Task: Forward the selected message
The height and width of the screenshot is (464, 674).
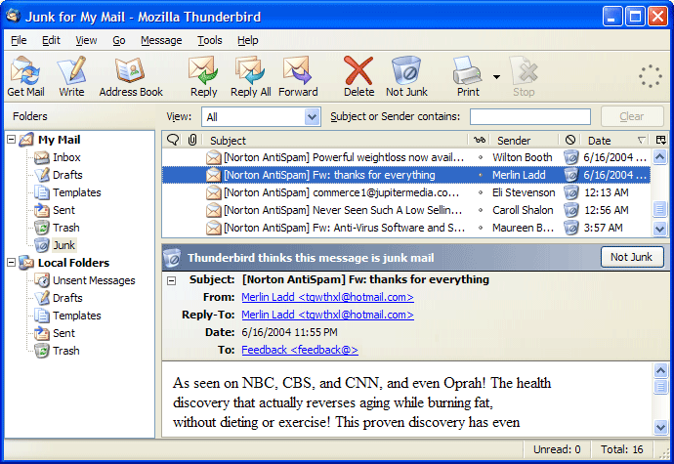Action: 298,76
